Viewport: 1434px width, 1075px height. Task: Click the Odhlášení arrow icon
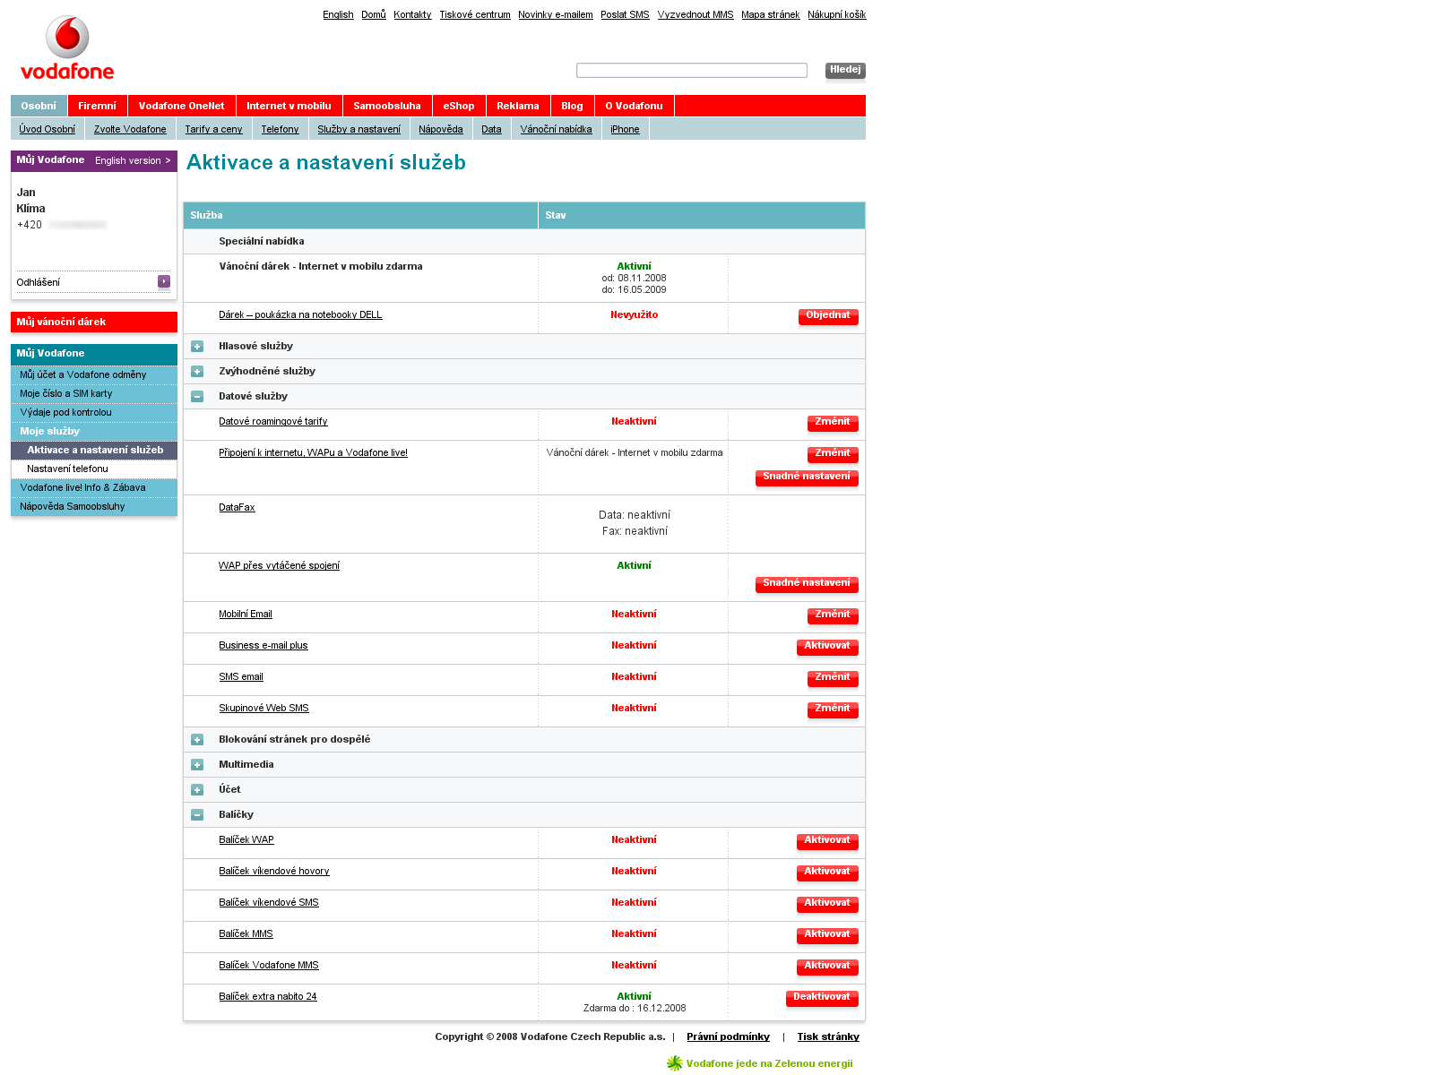pyautogui.click(x=164, y=281)
